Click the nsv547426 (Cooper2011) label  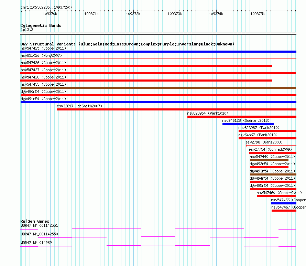point(43,63)
